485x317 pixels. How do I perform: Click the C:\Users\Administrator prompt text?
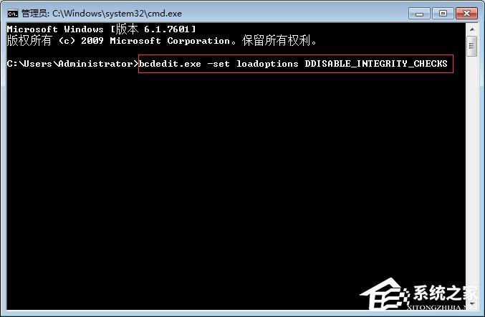click(x=72, y=64)
